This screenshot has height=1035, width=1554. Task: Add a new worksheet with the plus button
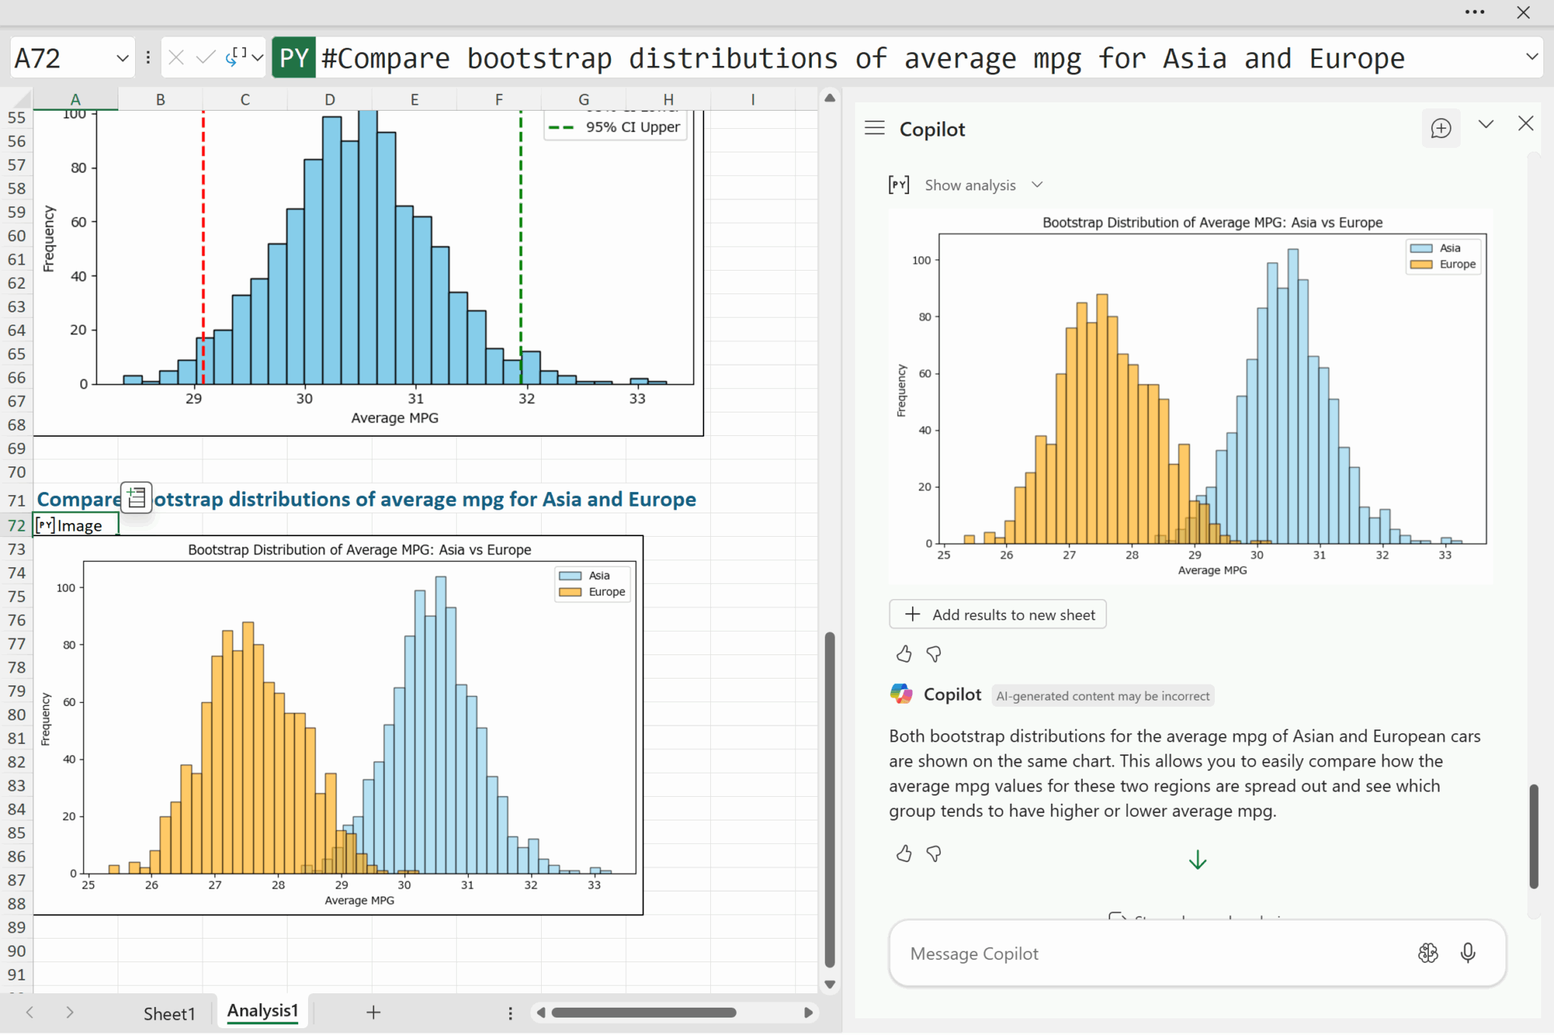pos(373,1012)
